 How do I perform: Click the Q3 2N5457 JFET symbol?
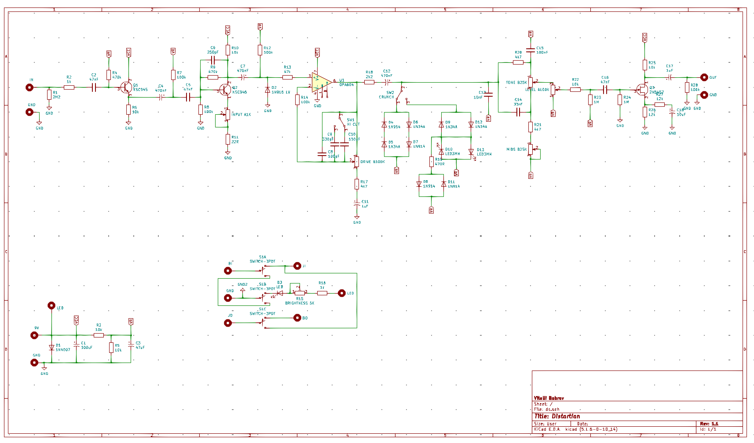642,90
